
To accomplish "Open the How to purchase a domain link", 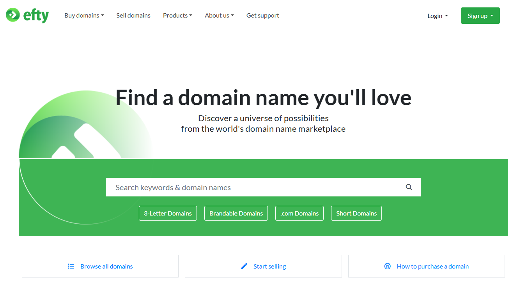I will [432, 267].
